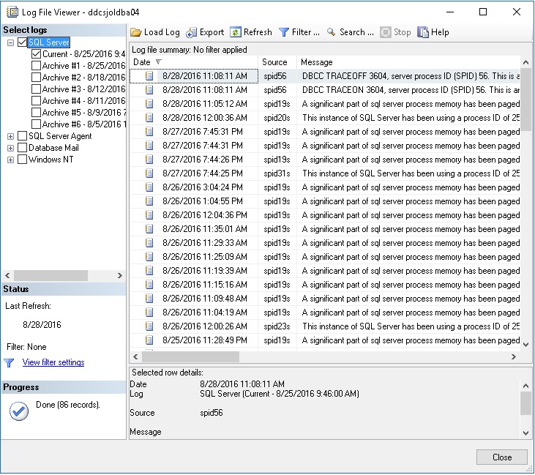Select spid20s source cell
535x475 pixels.
tap(277, 118)
